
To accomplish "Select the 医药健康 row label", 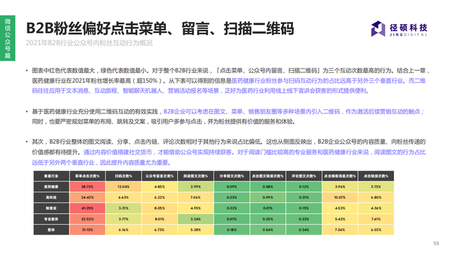I will click(x=51, y=187).
